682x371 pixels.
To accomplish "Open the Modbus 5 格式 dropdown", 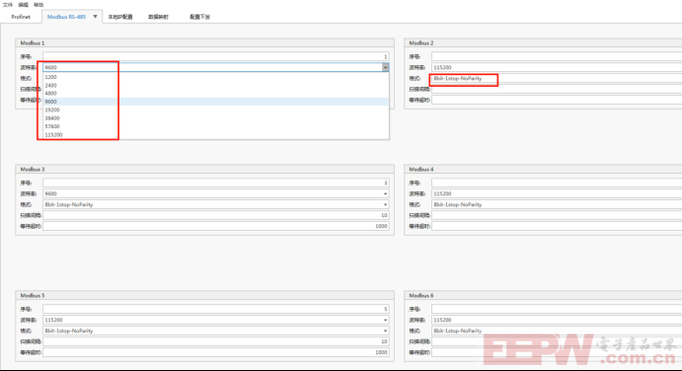I will [216, 331].
